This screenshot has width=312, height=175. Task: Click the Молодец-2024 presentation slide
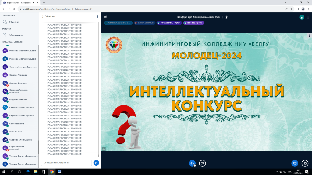(x=207, y=92)
